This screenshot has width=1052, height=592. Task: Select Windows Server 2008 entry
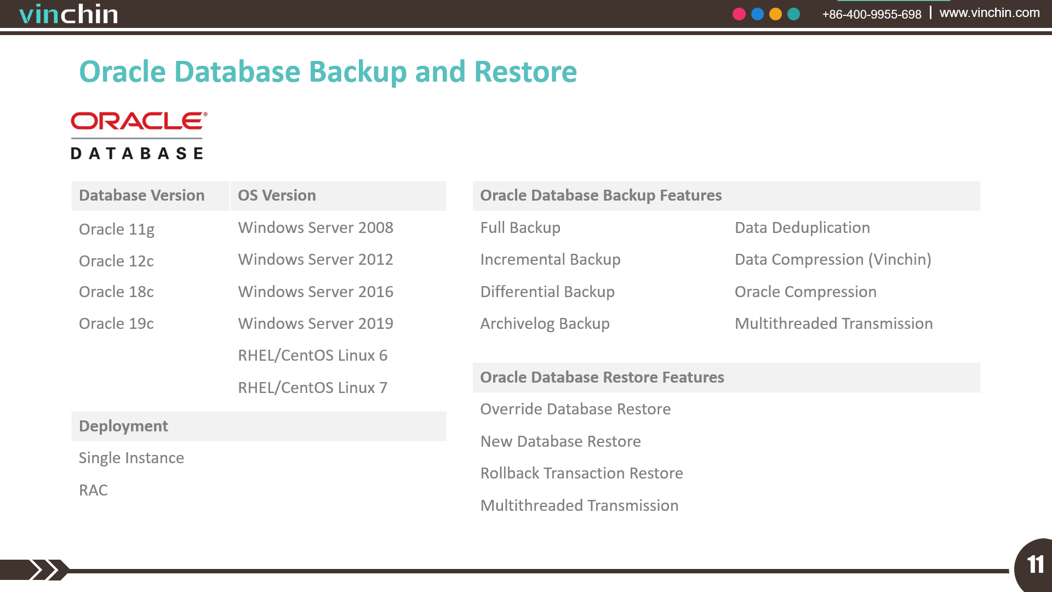pos(316,227)
